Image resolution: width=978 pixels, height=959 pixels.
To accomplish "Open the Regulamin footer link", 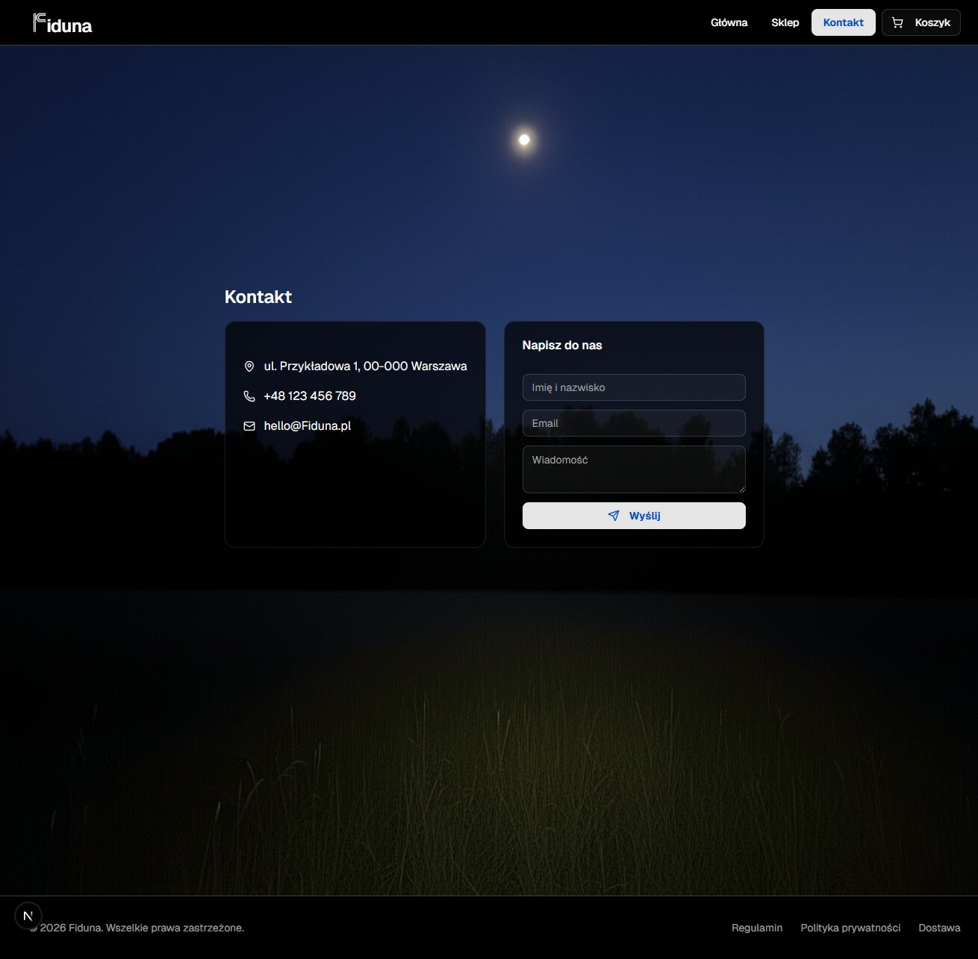I will (757, 928).
